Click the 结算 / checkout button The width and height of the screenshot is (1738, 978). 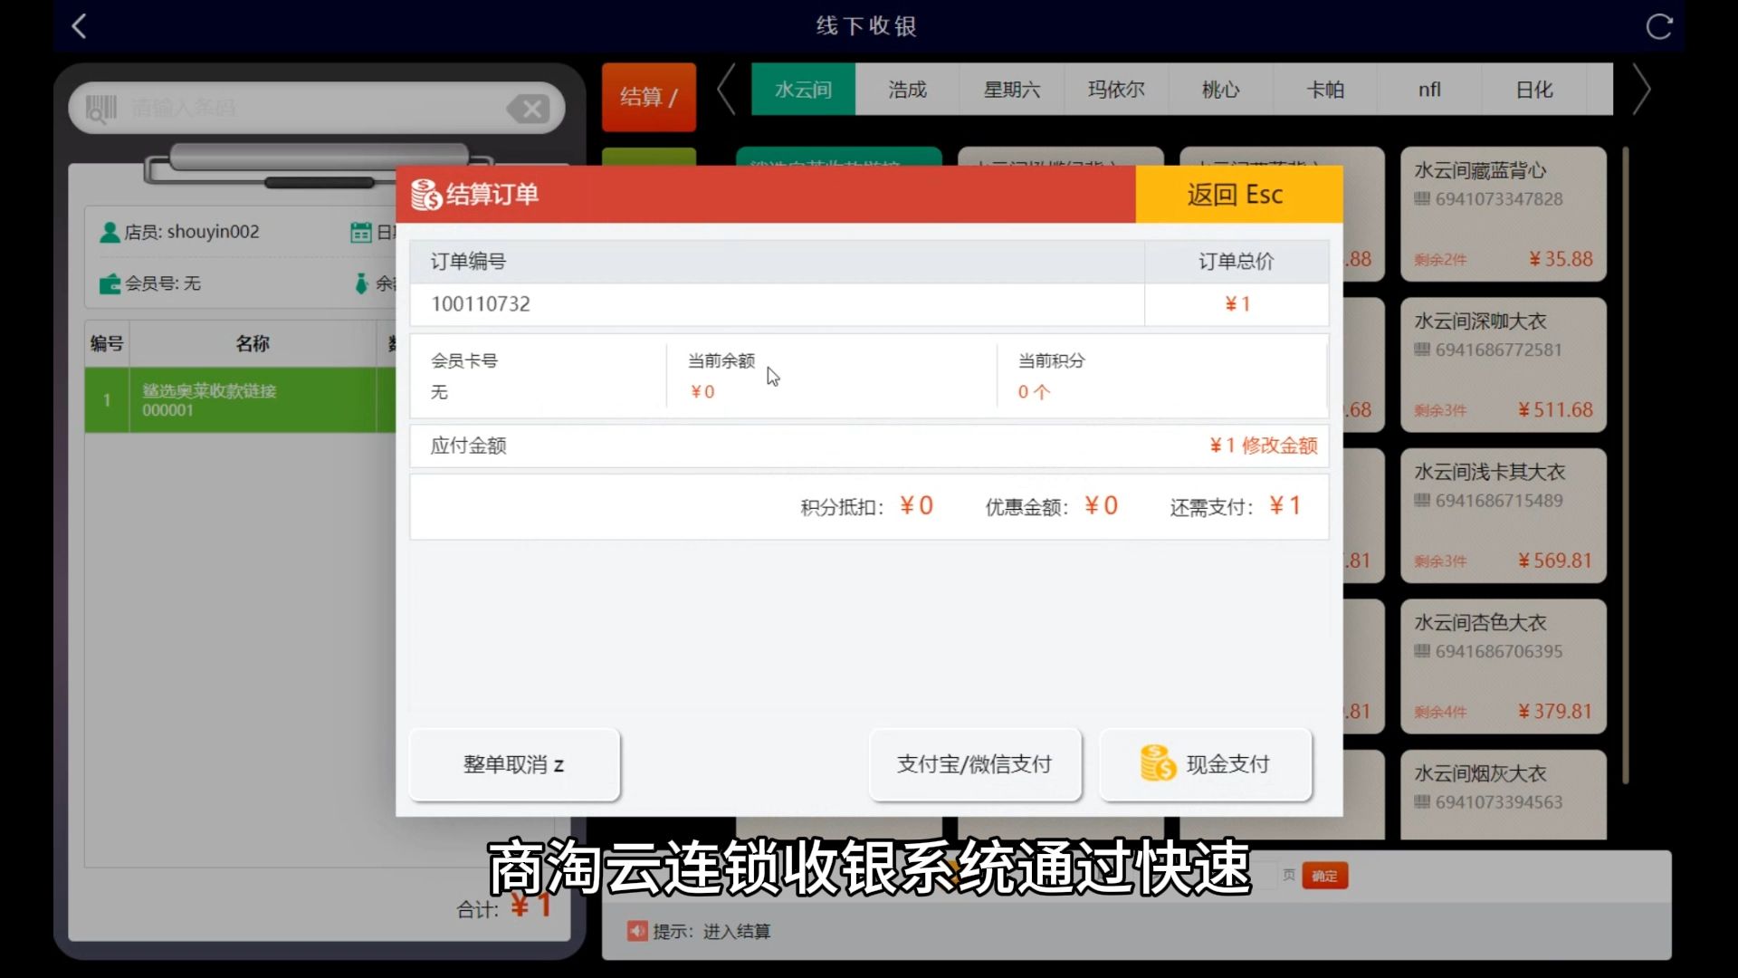coord(649,97)
